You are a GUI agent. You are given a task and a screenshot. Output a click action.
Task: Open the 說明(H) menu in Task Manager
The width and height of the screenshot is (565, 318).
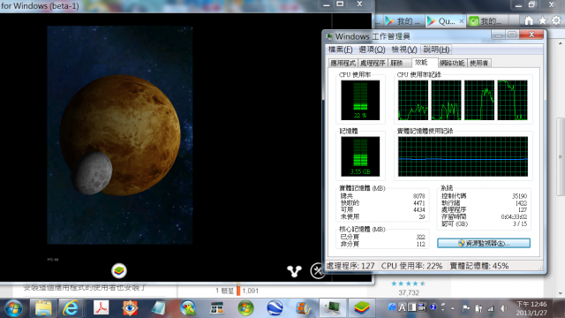coord(436,49)
